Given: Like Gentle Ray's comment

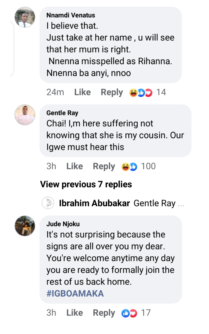Looking at the screenshot, I should pos(75,166).
